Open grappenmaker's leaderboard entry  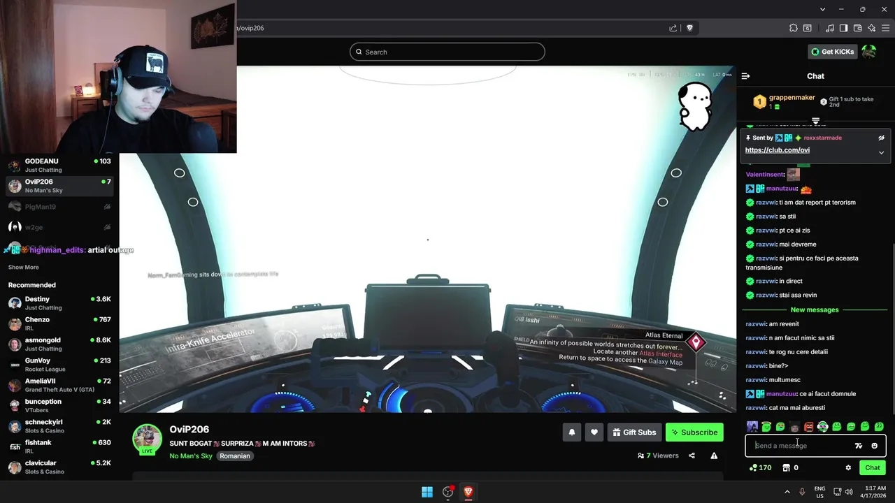784,101
